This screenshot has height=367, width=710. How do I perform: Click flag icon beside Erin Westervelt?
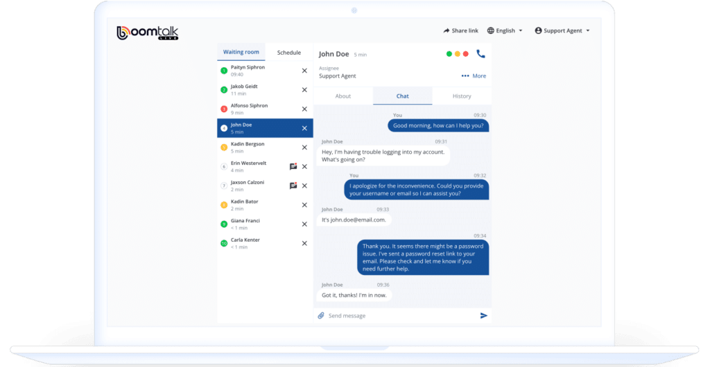pyautogui.click(x=293, y=166)
